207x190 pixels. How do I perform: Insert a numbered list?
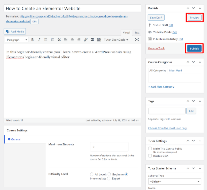(52, 40)
